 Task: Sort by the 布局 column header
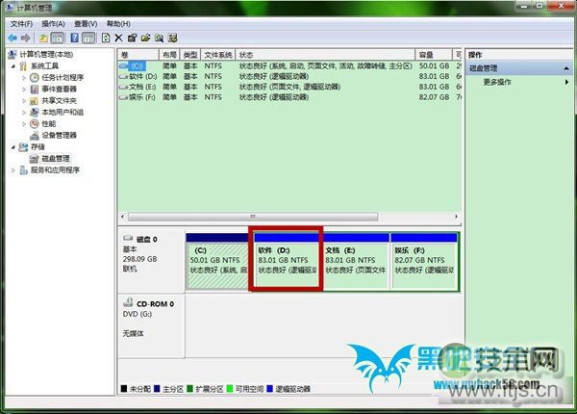click(x=169, y=55)
